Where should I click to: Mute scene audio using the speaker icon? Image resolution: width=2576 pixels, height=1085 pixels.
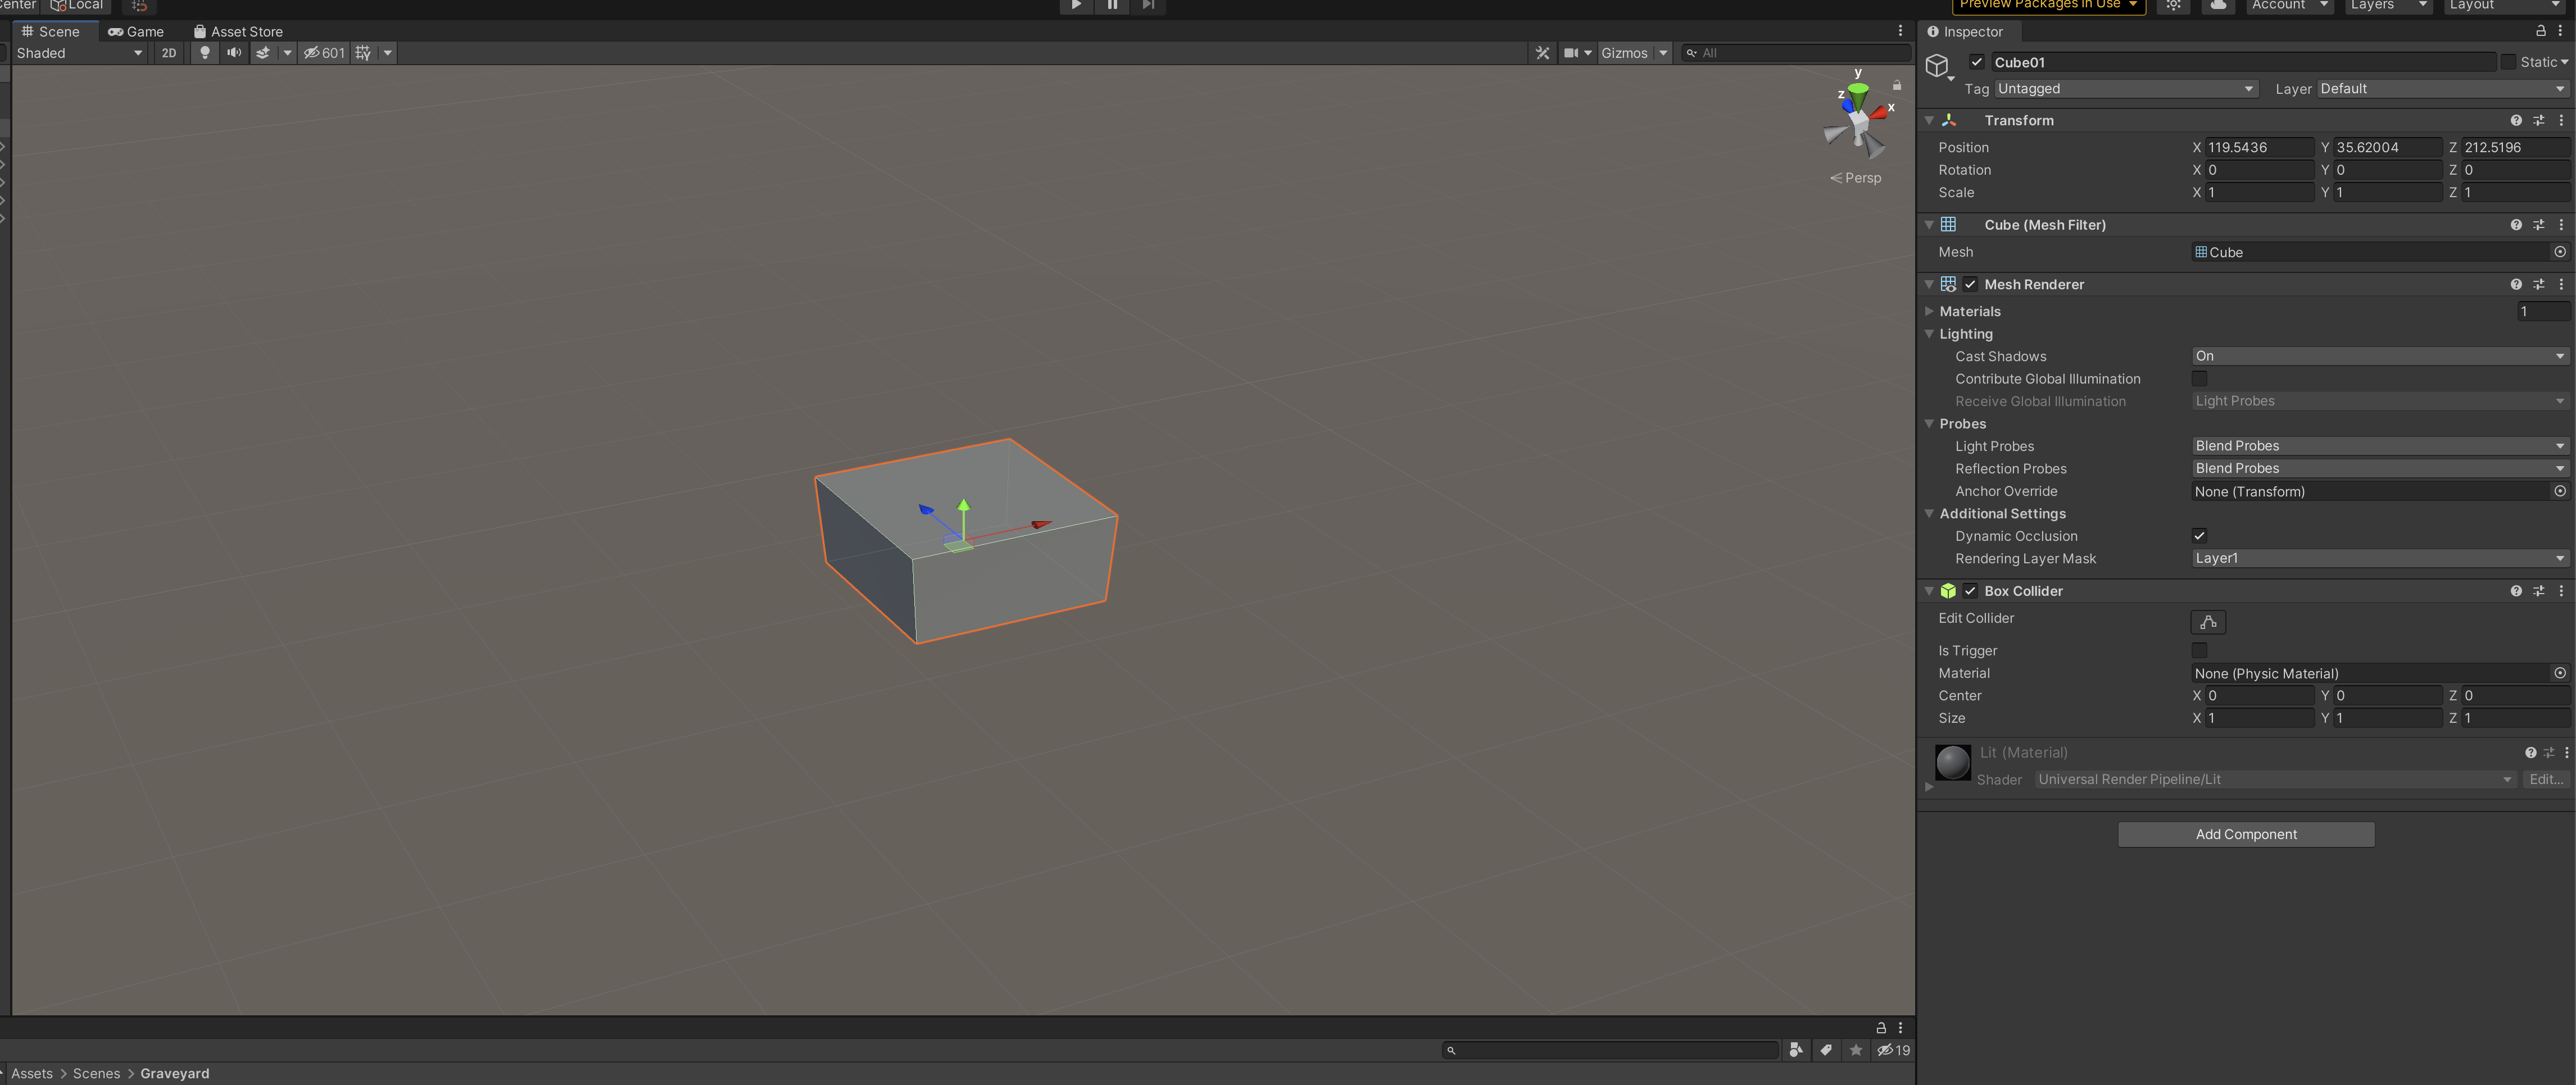tap(234, 53)
